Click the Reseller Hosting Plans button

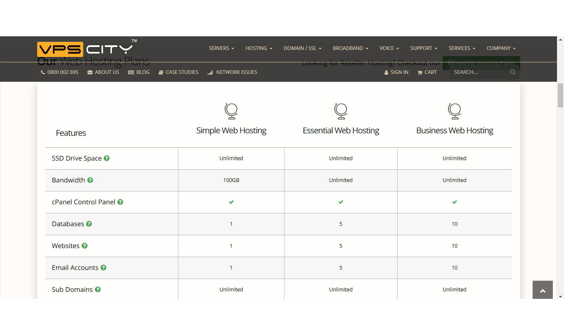tap(481, 63)
